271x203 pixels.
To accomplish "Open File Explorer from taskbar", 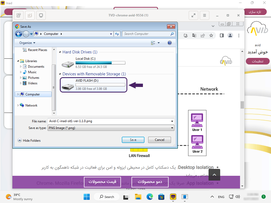I will point(138,197).
